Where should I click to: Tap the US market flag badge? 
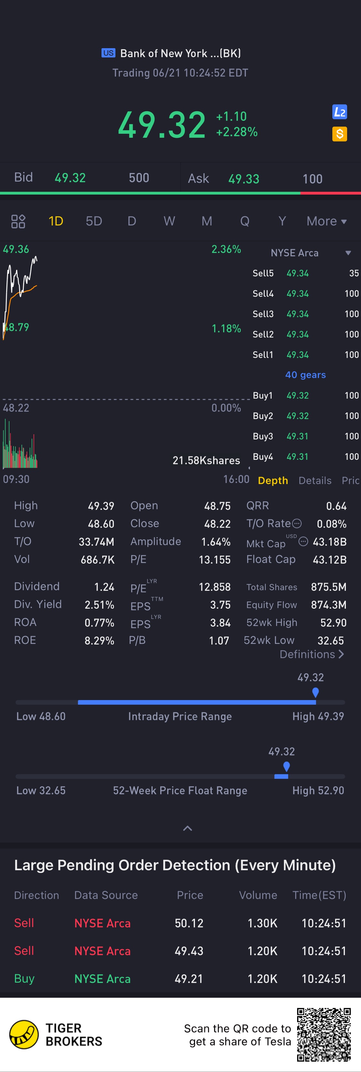(108, 53)
